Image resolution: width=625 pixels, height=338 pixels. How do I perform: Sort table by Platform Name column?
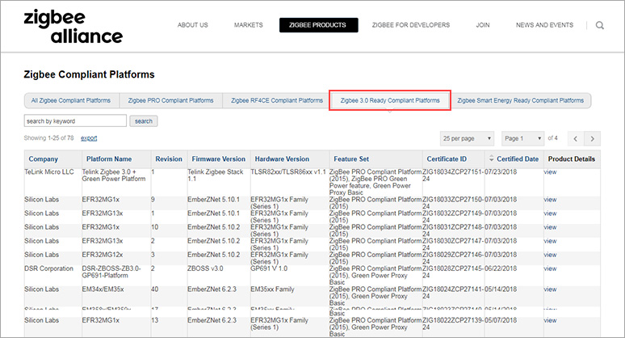coord(109,158)
